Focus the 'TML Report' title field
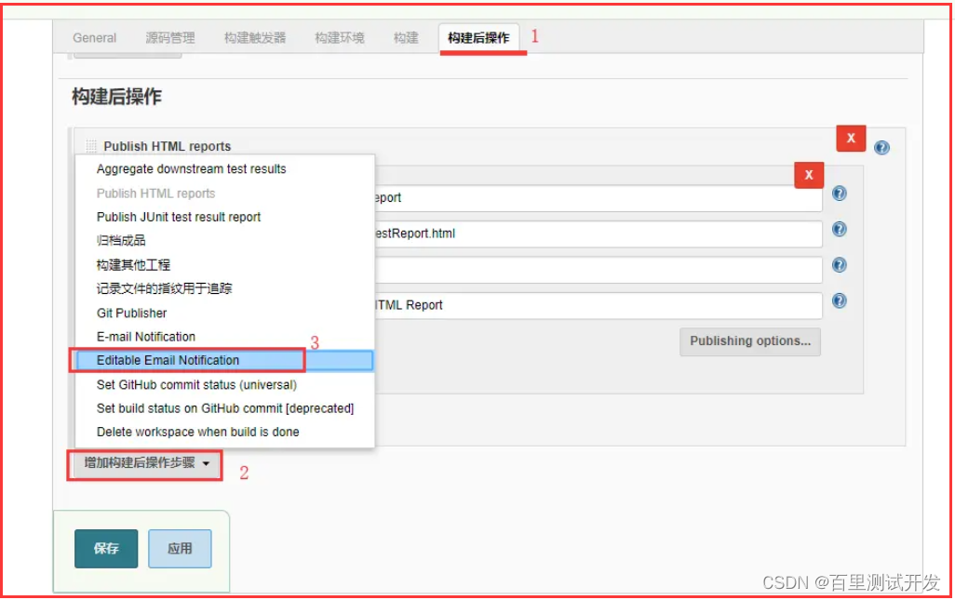 599,306
